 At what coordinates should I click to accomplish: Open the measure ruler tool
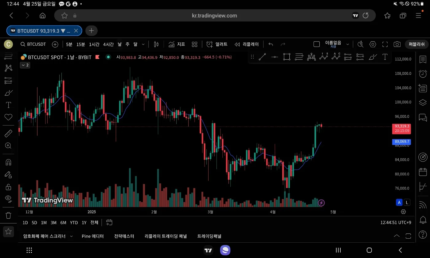click(x=8, y=133)
